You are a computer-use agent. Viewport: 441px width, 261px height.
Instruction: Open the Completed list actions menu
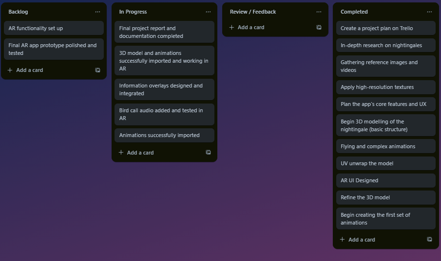point(429,12)
